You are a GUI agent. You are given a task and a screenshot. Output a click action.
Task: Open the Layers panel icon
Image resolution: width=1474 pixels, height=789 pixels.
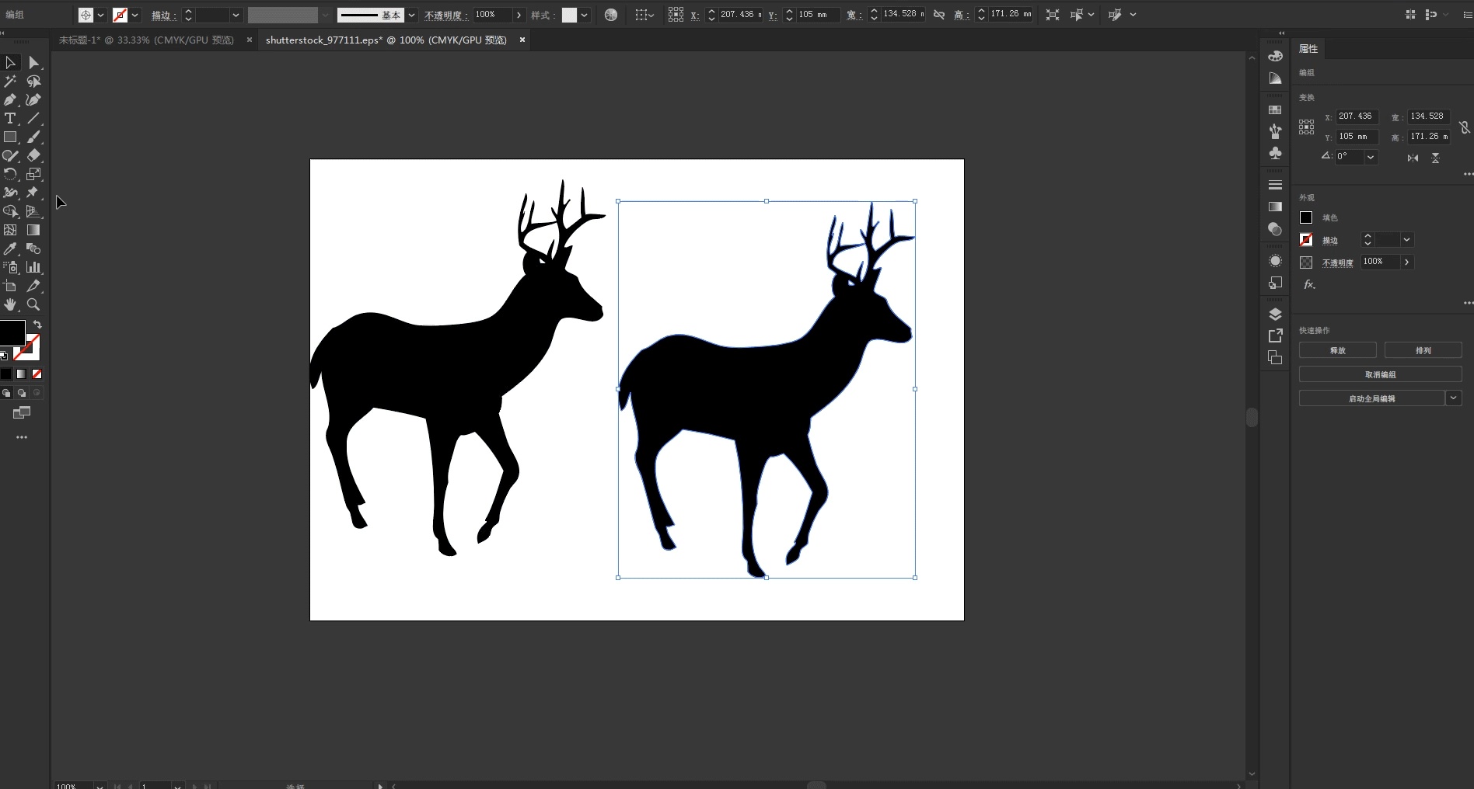1275,314
